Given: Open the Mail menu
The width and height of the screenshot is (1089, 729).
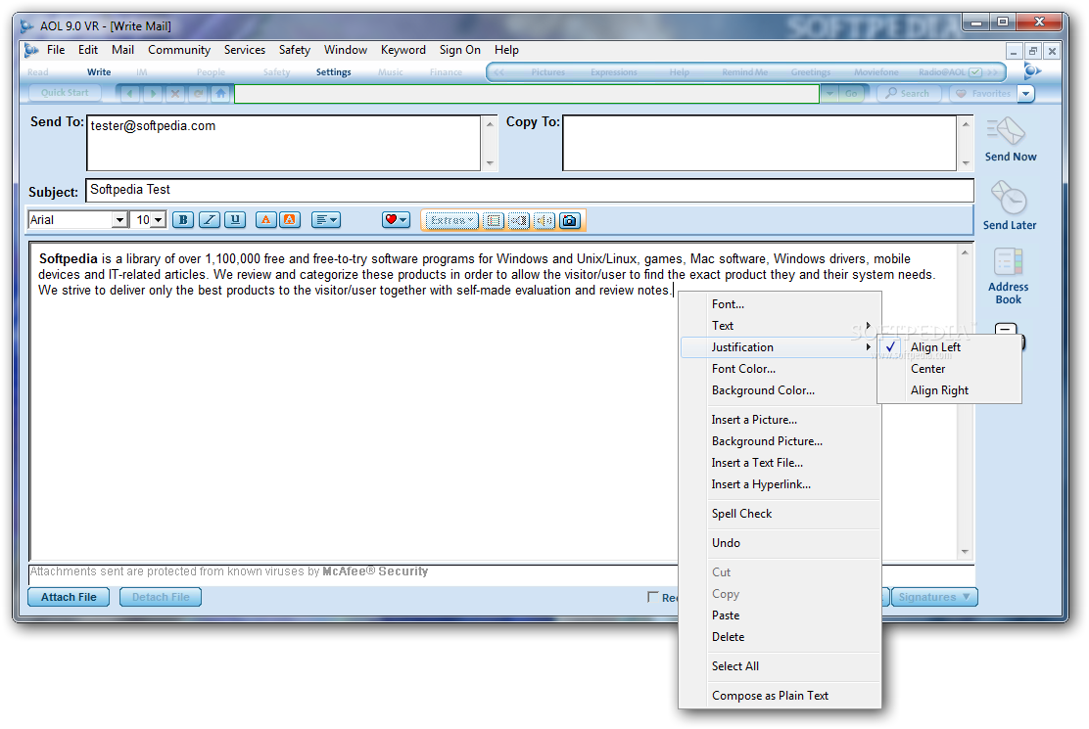Looking at the screenshot, I should (123, 50).
